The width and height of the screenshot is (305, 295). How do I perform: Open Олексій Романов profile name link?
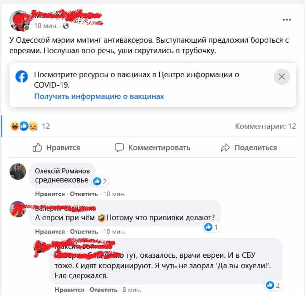(x=62, y=171)
